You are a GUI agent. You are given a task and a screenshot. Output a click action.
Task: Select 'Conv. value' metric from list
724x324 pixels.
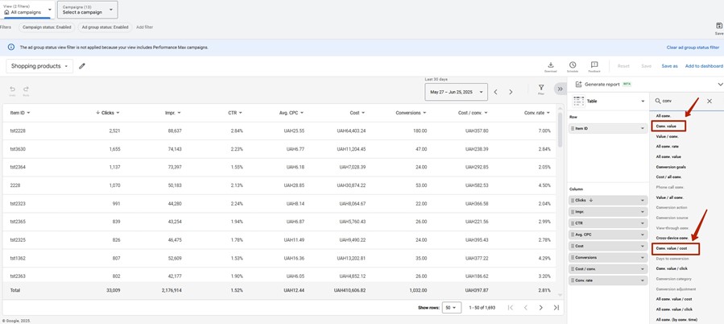click(x=668, y=127)
